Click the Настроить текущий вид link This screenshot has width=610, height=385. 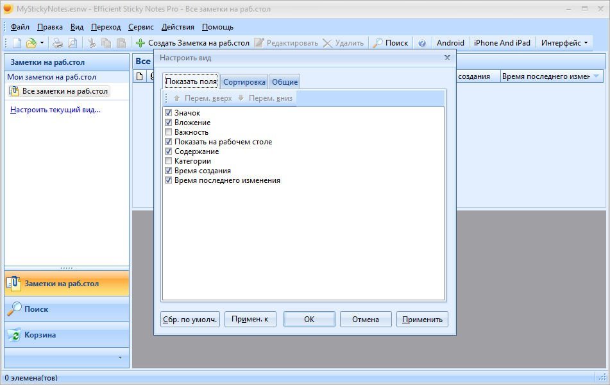tap(55, 110)
